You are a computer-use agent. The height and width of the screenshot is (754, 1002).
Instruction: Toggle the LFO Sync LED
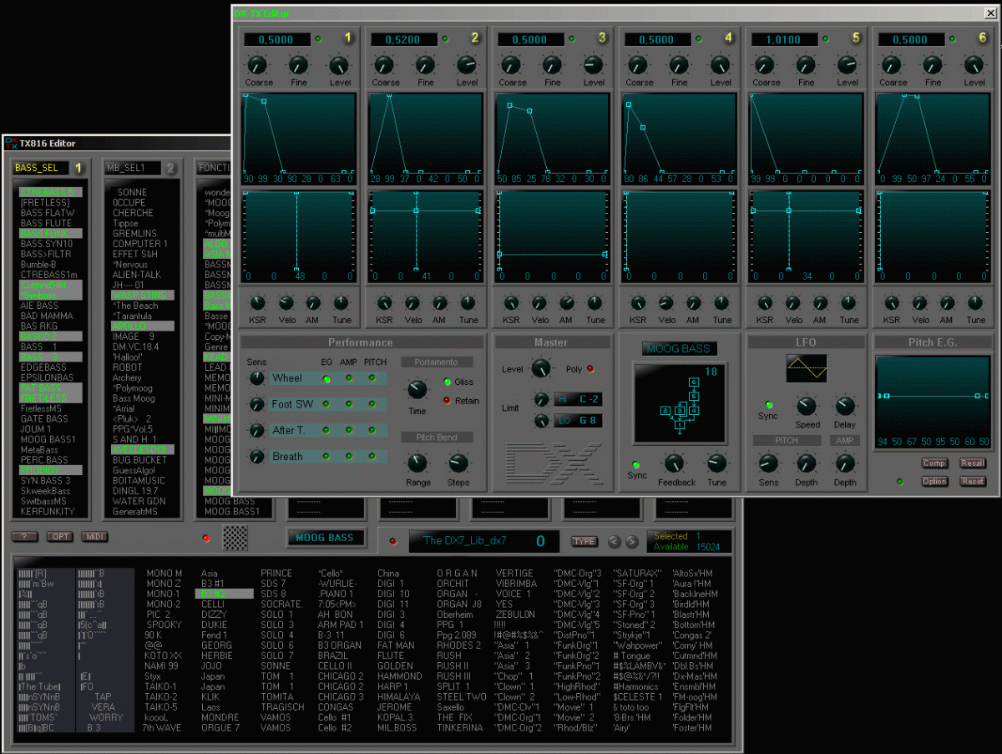click(768, 405)
